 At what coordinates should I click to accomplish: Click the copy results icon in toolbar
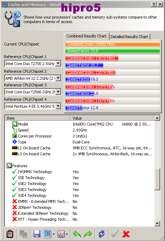point(23,234)
